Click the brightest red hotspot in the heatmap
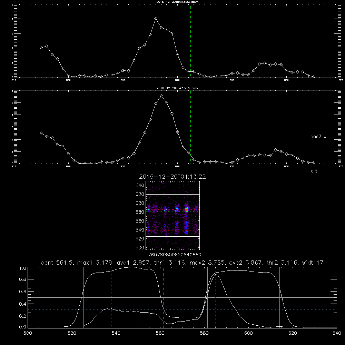This screenshot has height=345, width=345. click(186, 210)
